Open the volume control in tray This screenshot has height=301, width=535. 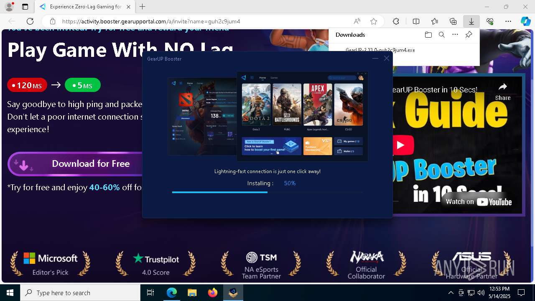click(481, 293)
